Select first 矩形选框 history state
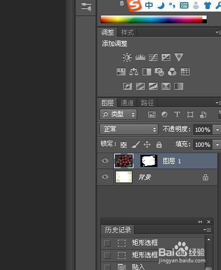This screenshot has width=221, height=270. (153, 243)
